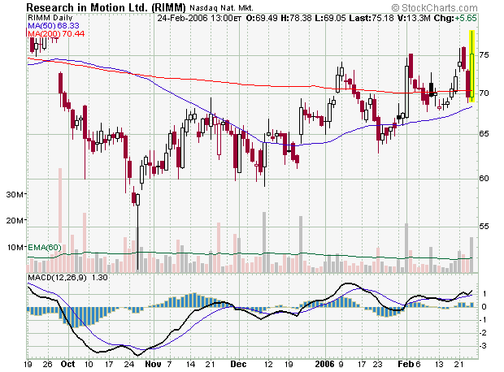Click the MACD -2 axis label
504x372 pixels.
pyautogui.click(x=483, y=333)
